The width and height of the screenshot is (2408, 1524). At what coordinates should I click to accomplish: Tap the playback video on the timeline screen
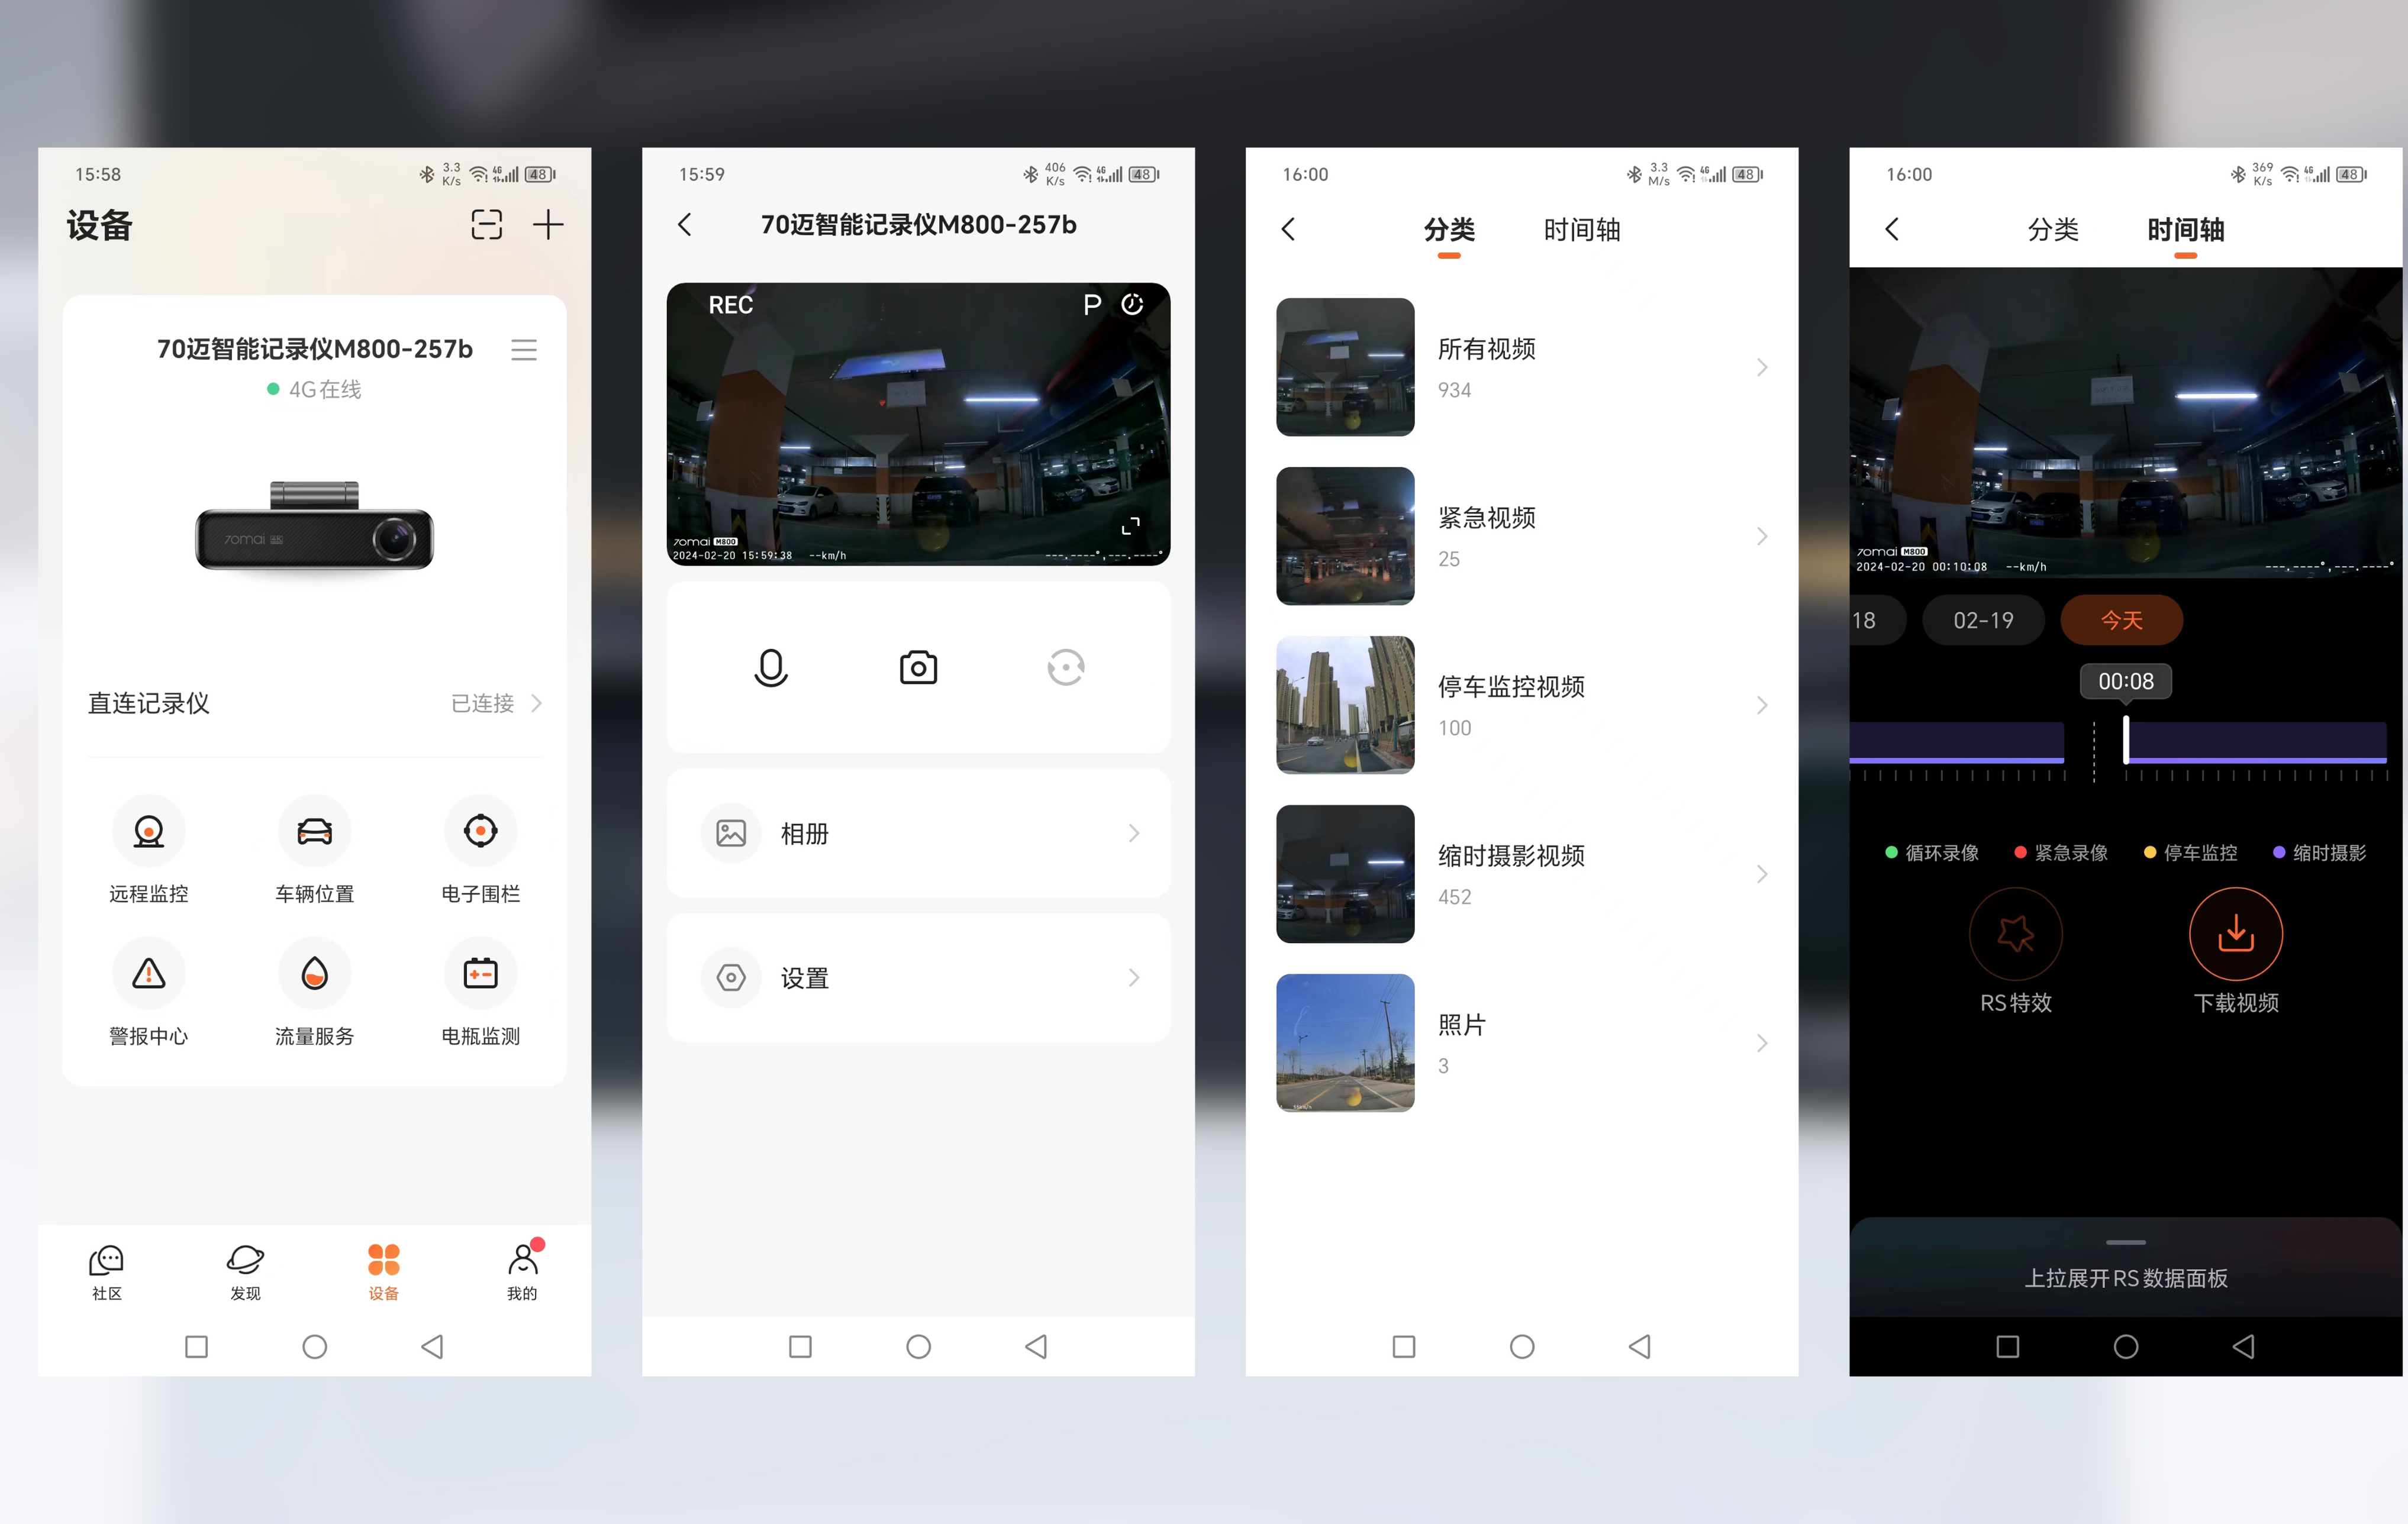(x=2126, y=422)
